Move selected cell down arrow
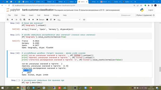The width and height of the screenshot is (161, 90). point(33,19)
